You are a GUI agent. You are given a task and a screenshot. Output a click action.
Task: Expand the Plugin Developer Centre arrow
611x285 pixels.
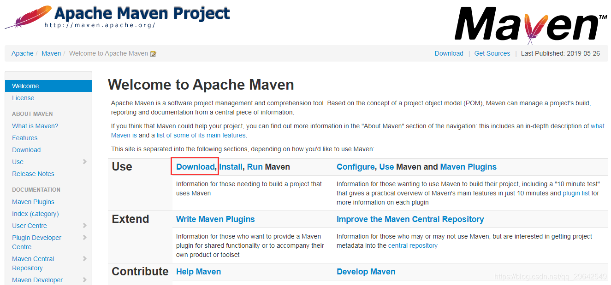point(84,237)
